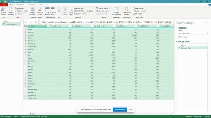Image resolution: width=211 pixels, height=118 pixels.
Task: Click the Remove Columns icon
Action: (40, 10)
